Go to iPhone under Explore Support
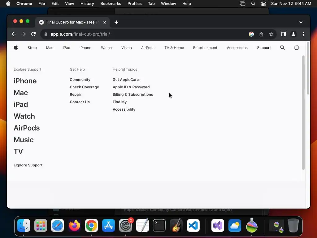Screen dimensions: 317x238 point(25,81)
